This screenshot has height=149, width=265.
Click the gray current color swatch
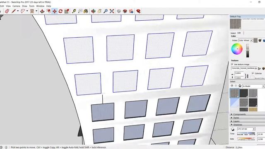[255, 41]
